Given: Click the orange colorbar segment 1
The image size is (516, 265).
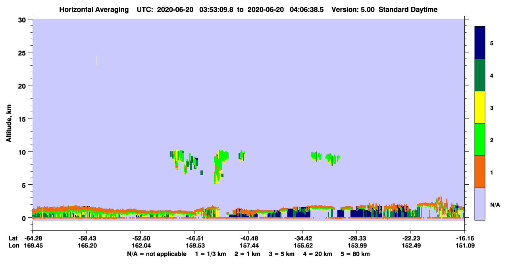Looking at the screenshot, I should pyautogui.click(x=480, y=172).
